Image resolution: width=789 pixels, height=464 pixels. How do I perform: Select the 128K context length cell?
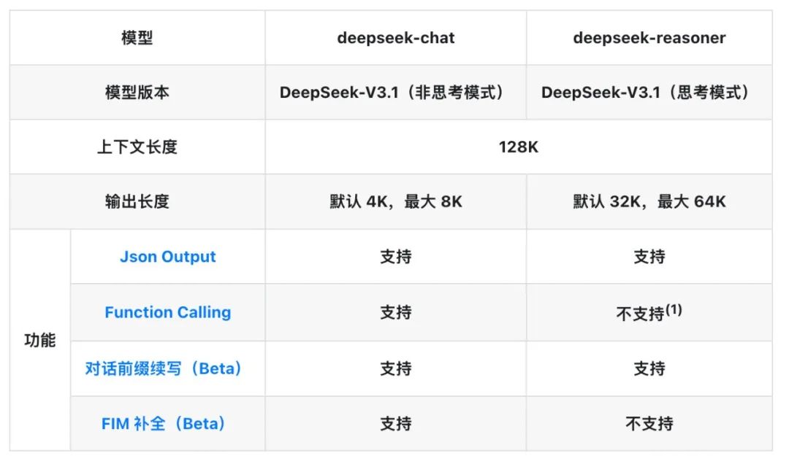(x=518, y=147)
